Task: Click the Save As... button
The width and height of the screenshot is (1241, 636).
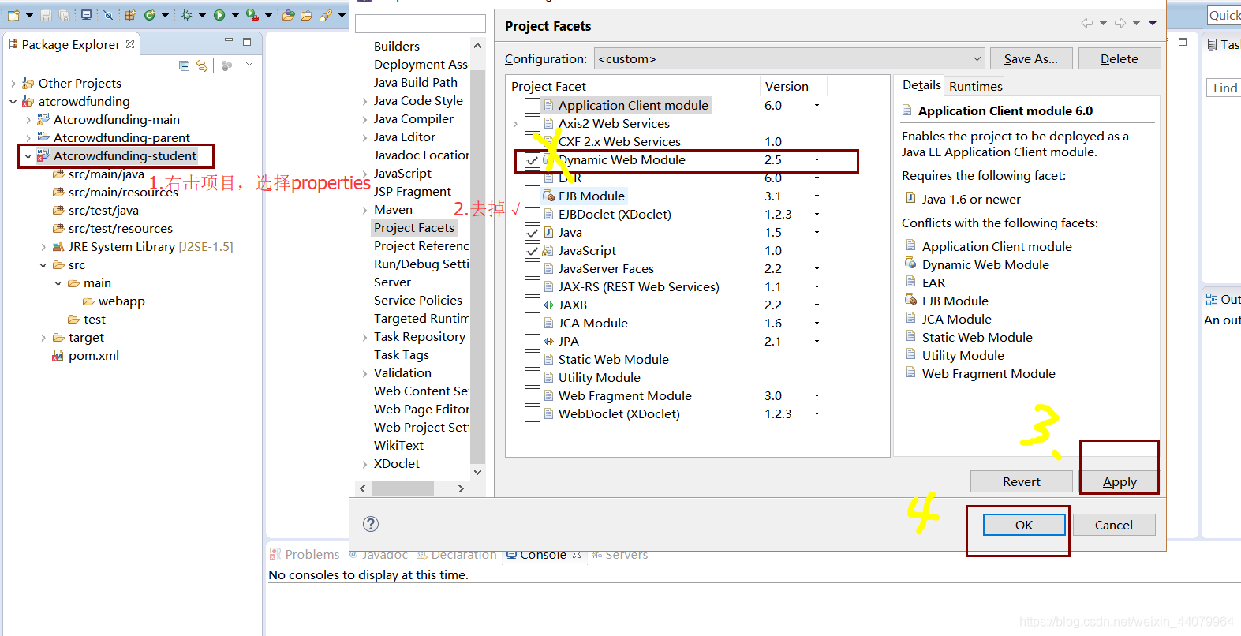Action: [1030, 58]
